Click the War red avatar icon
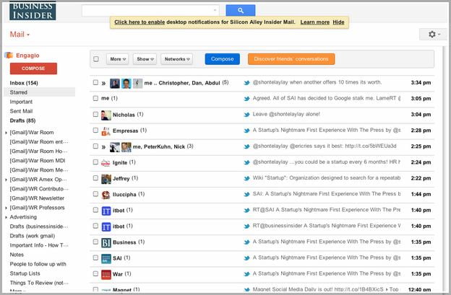Image resolution: width=451 pixels, height=295 pixels. tap(106, 275)
